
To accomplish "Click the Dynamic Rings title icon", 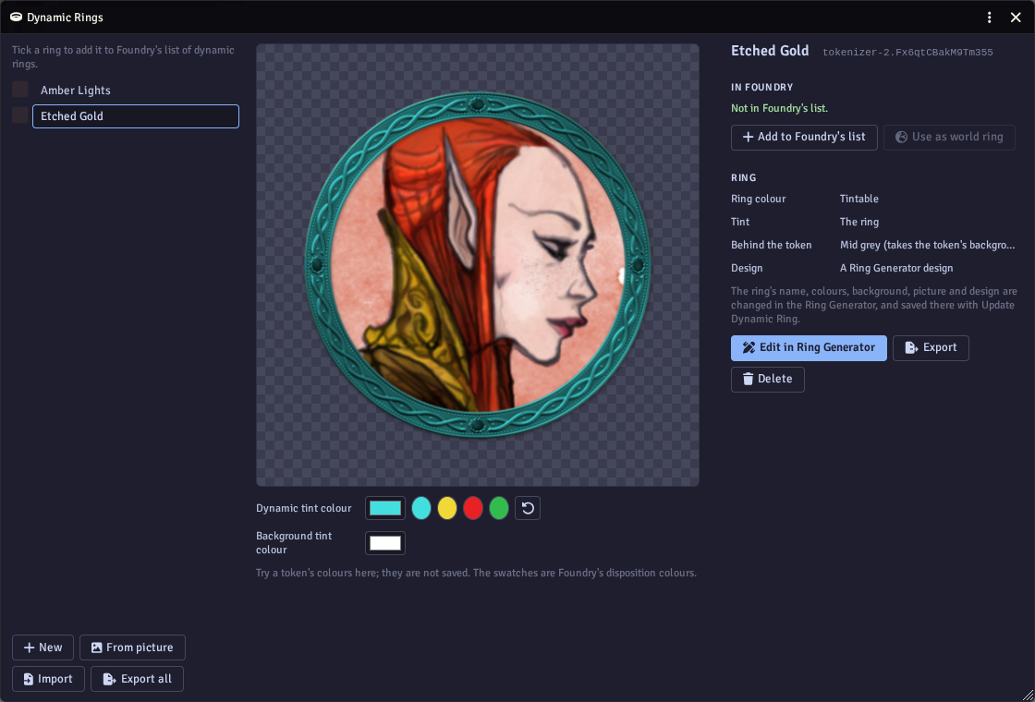I will coord(17,18).
